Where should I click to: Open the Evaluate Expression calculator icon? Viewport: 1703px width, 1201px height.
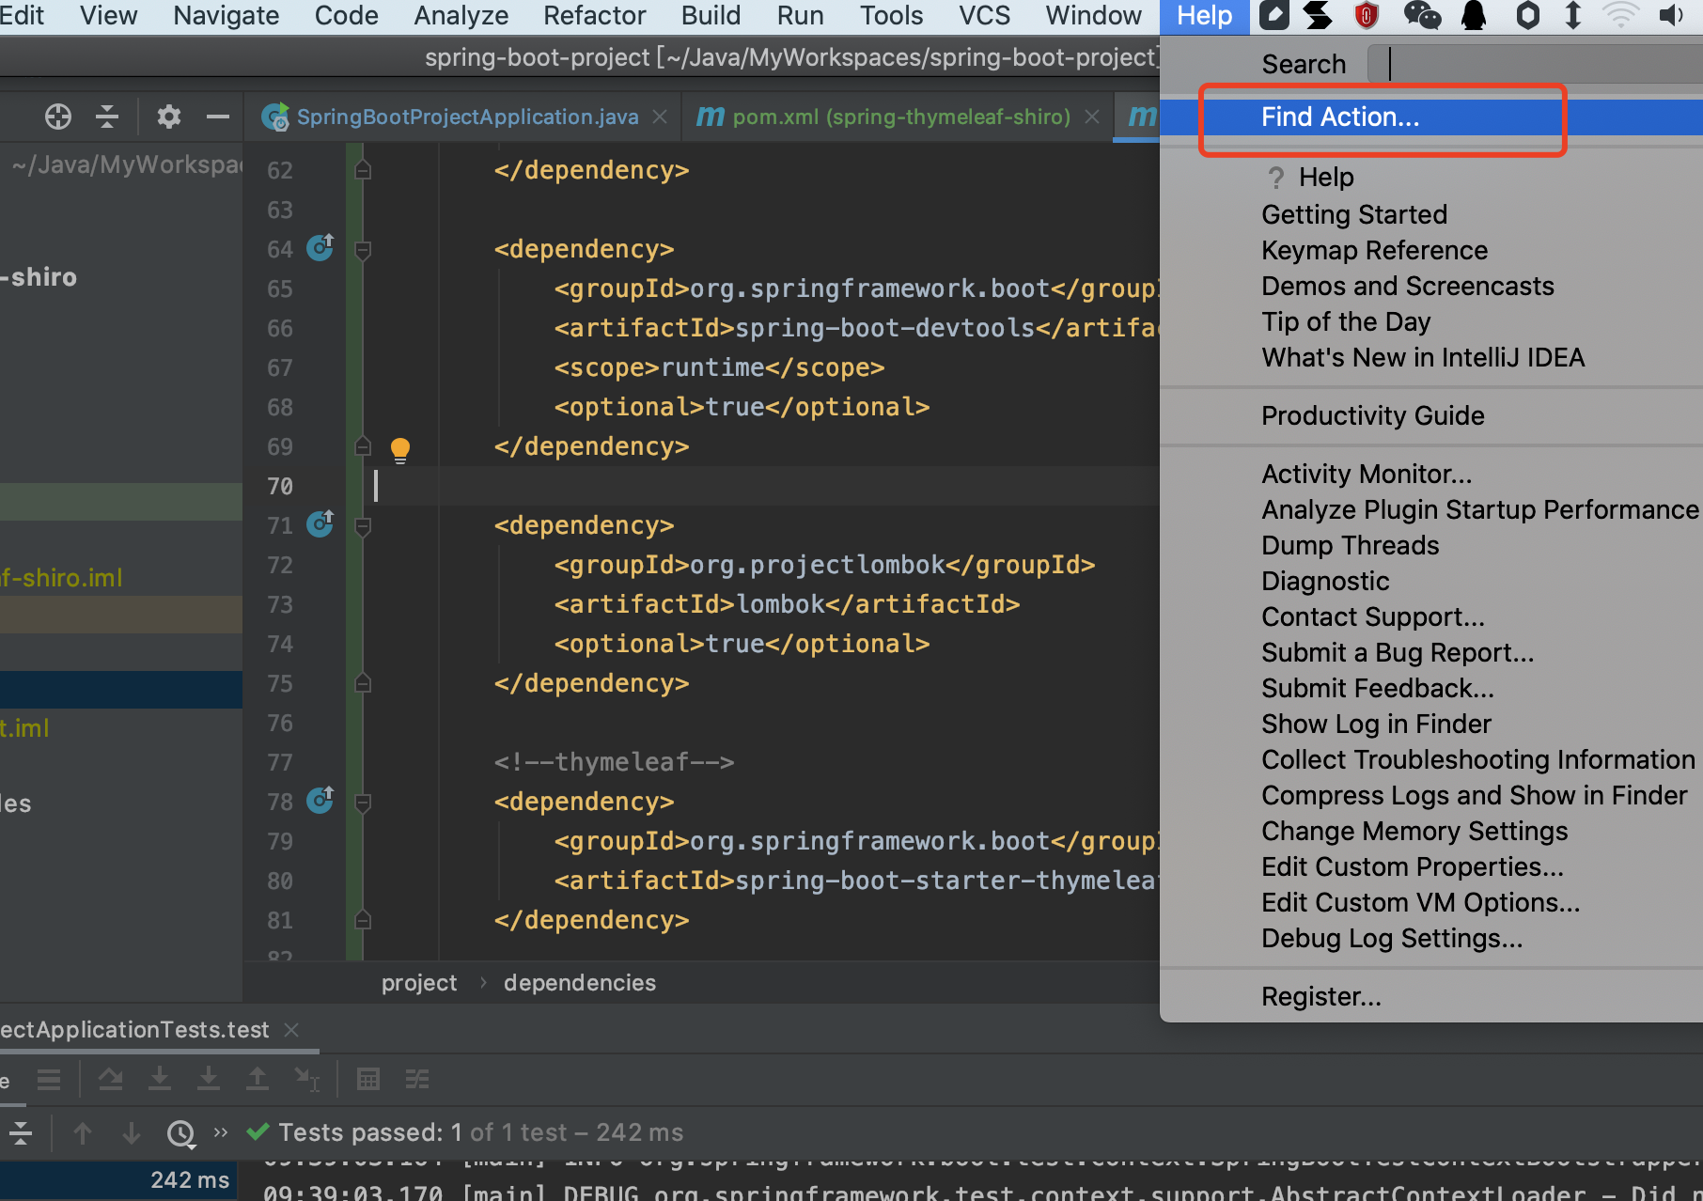click(x=368, y=1079)
